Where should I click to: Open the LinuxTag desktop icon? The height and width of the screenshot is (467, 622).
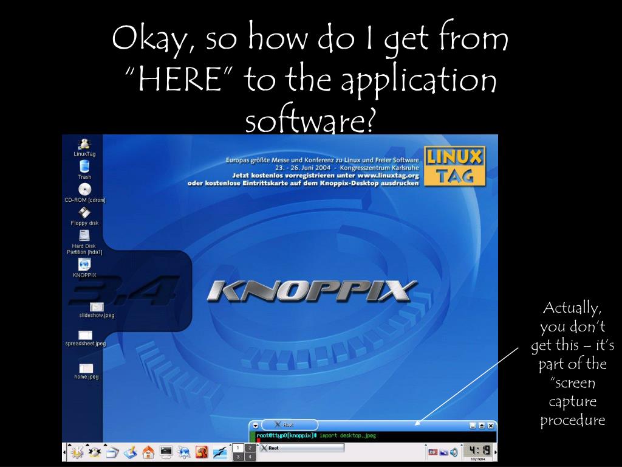pos(84,148)
